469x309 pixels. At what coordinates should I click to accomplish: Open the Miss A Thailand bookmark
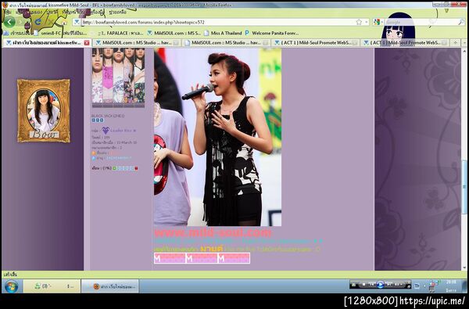point(223,33)
